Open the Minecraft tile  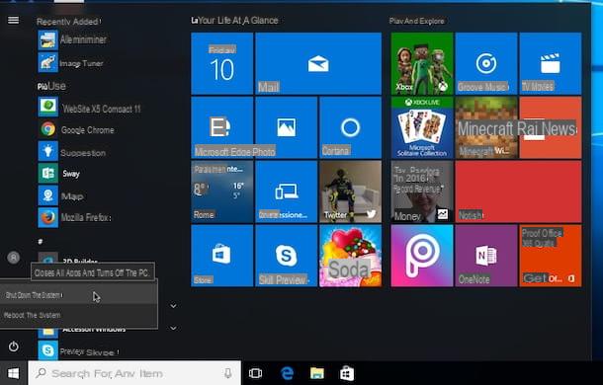[486, 127]
